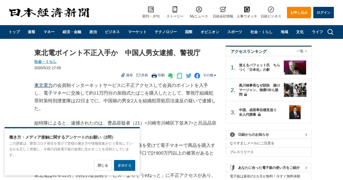
Task: Open the 地域 nav tab
Action: coord(284,32)
